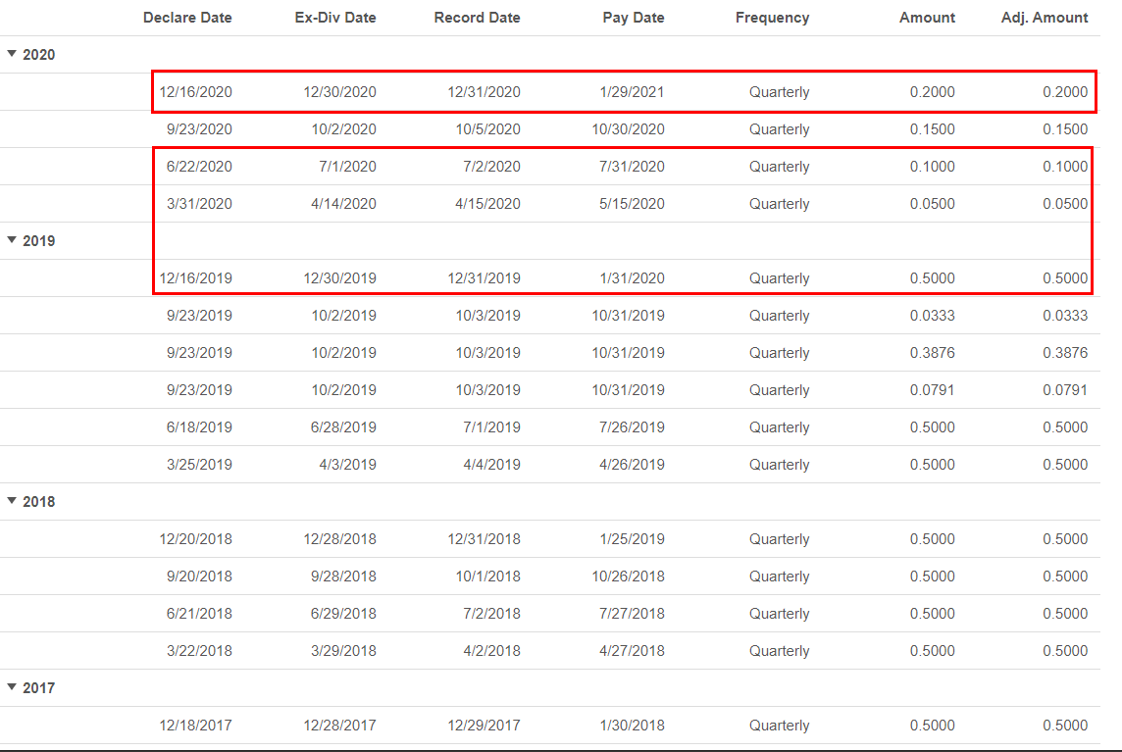Click record date 7/1/2019
This screenshot has height=752, width=1122.
coord(492,426)
